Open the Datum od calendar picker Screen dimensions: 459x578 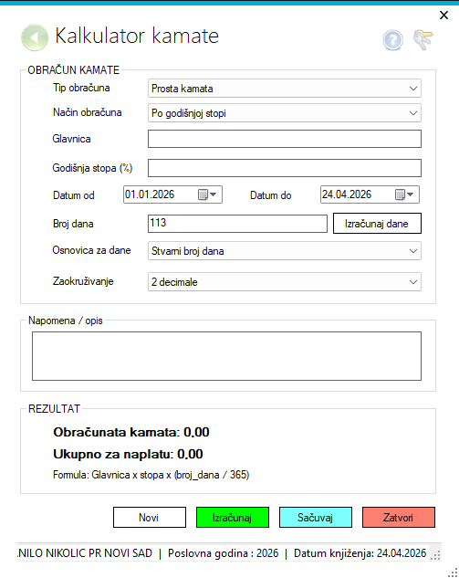click(x=207, y=194)
